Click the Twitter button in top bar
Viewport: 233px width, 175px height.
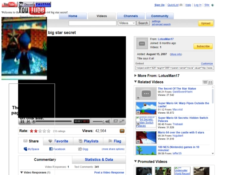tap(43, 4)
